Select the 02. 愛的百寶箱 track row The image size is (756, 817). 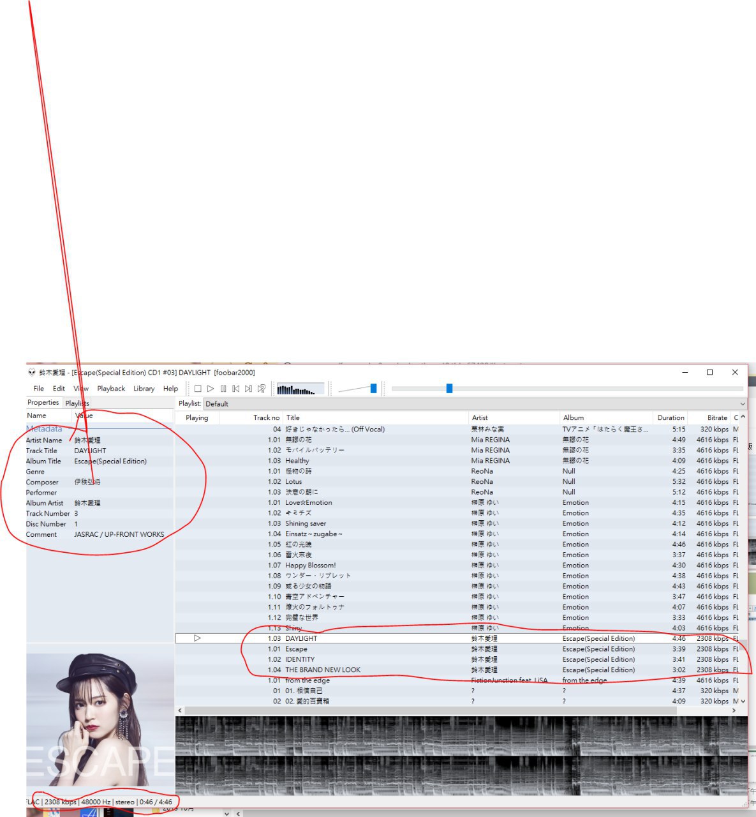(x=457, y=701)
